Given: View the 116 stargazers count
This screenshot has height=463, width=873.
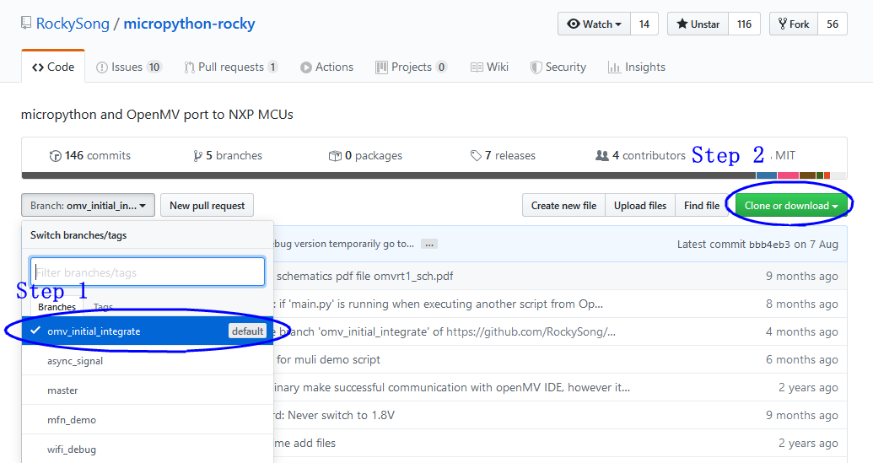Looking at the screenshot, I should [x=745, y=24].
